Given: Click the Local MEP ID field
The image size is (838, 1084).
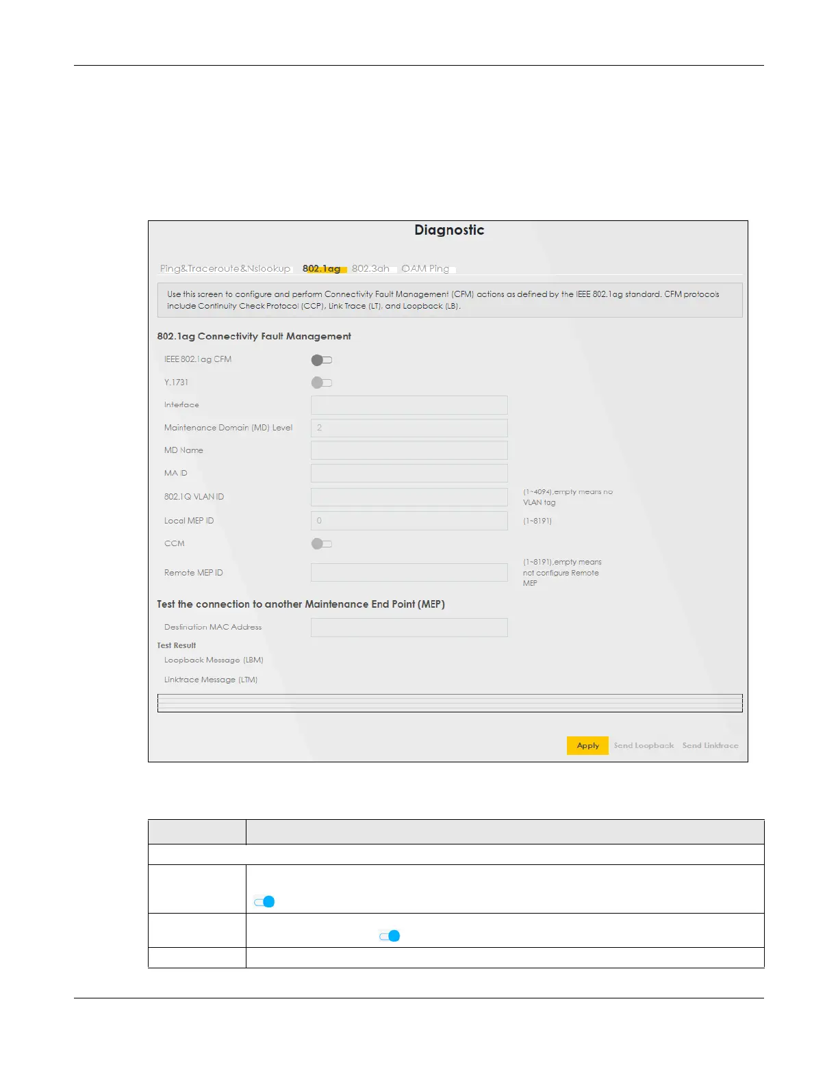Looking at the screenshot, I should 409,521.
